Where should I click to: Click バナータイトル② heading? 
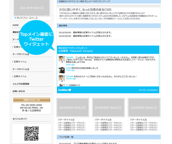pos(103,120)
